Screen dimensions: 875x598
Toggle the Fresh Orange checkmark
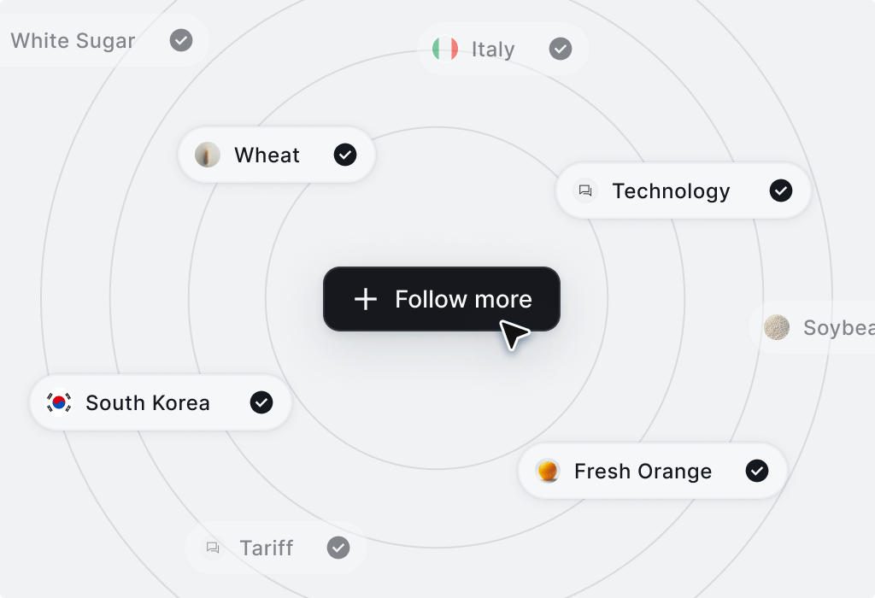pos(757,471)
